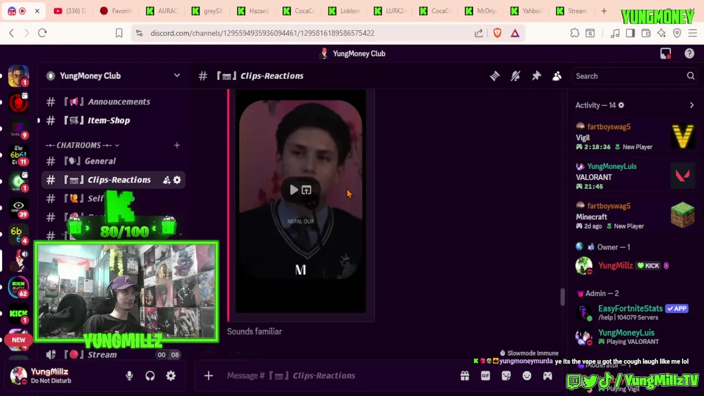
Task: Open the Threads icon in channel header
Action: [x=494, y=76]
